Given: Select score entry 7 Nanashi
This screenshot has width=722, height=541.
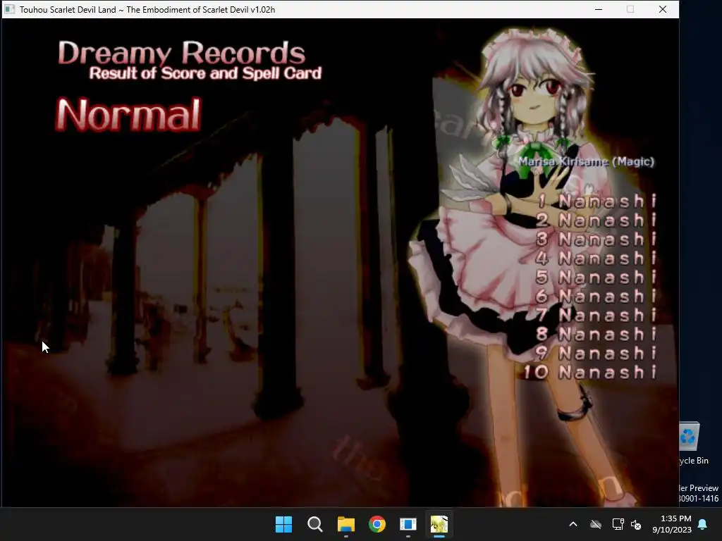Looking at the screenshot, I should (596, 315).
